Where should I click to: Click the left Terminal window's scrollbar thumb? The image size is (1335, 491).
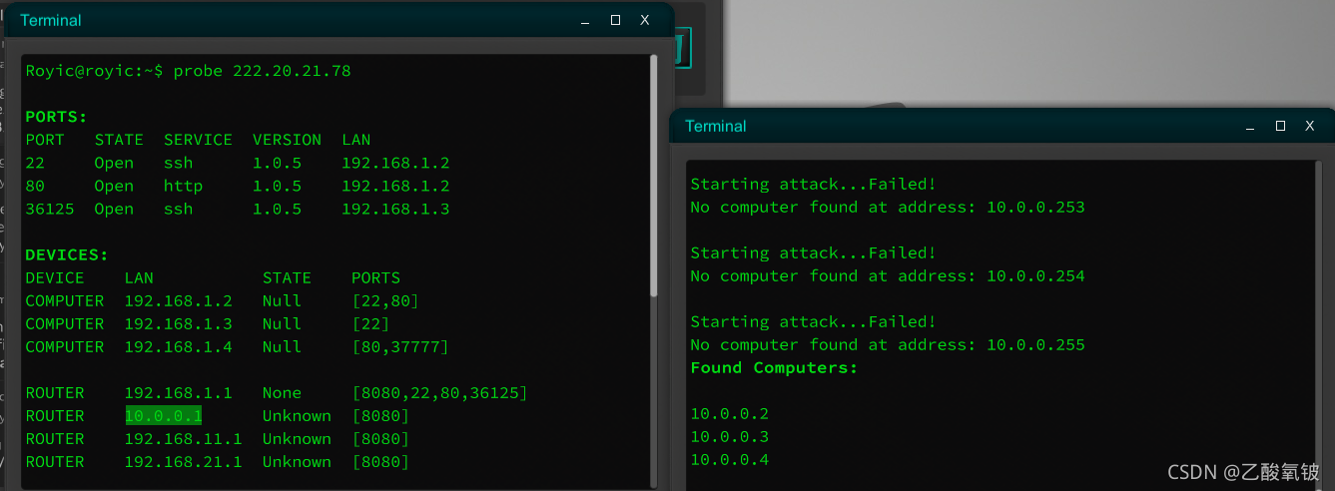pyautogui.click(x=654, y=175)
